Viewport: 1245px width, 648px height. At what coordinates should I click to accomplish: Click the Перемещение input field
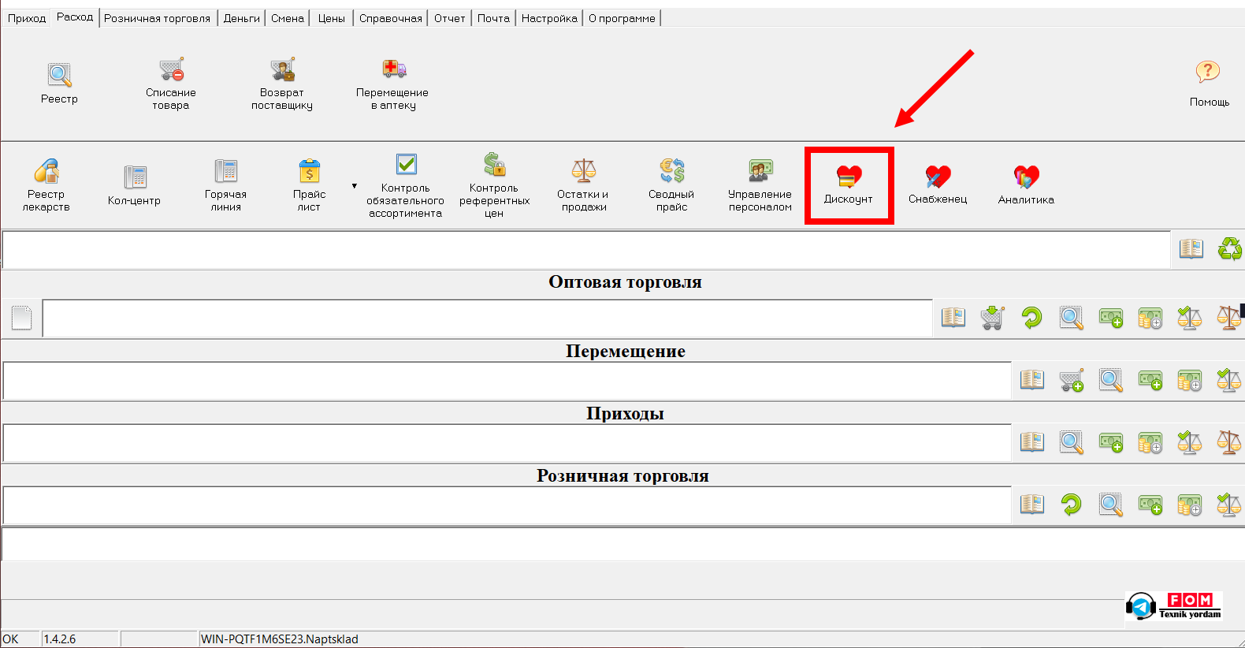(507, 381)
